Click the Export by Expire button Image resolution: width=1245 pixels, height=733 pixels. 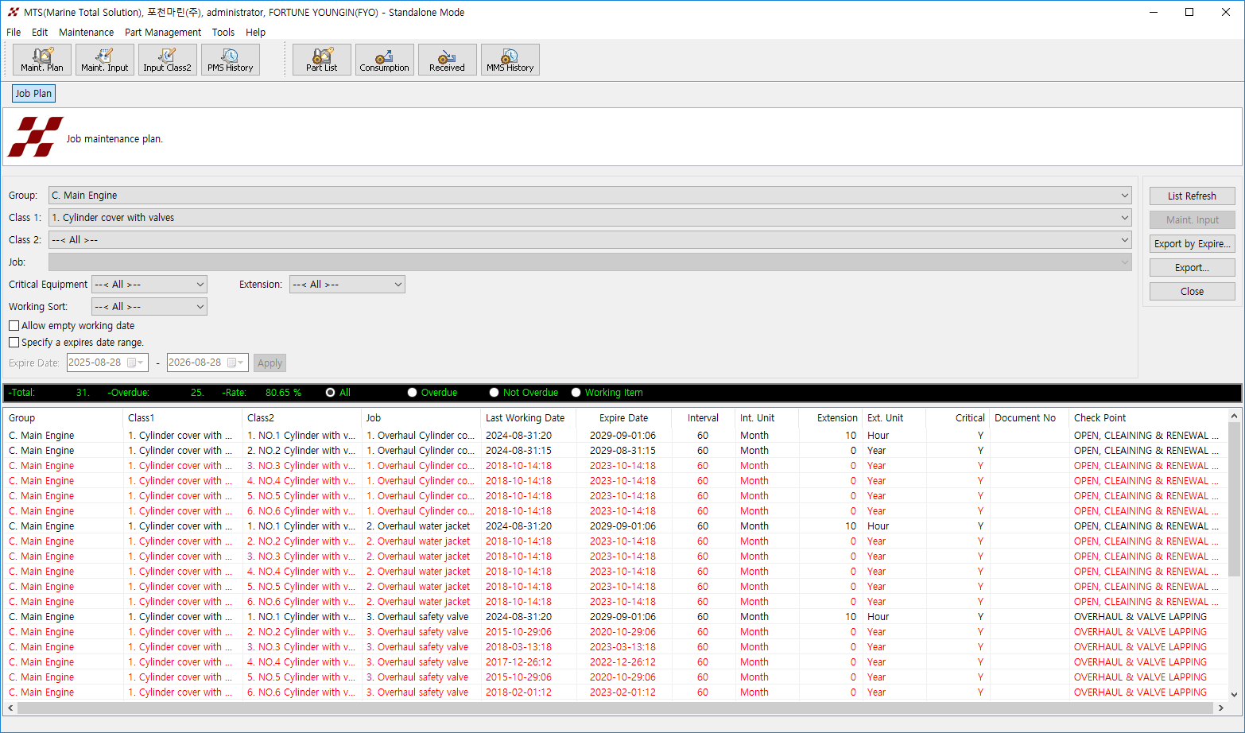(1192, 244)
